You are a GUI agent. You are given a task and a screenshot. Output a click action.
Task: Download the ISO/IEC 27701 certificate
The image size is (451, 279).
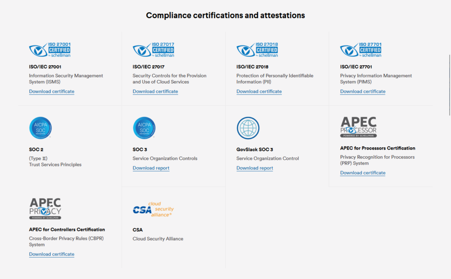pyautogui.click(x=363, y=92)
